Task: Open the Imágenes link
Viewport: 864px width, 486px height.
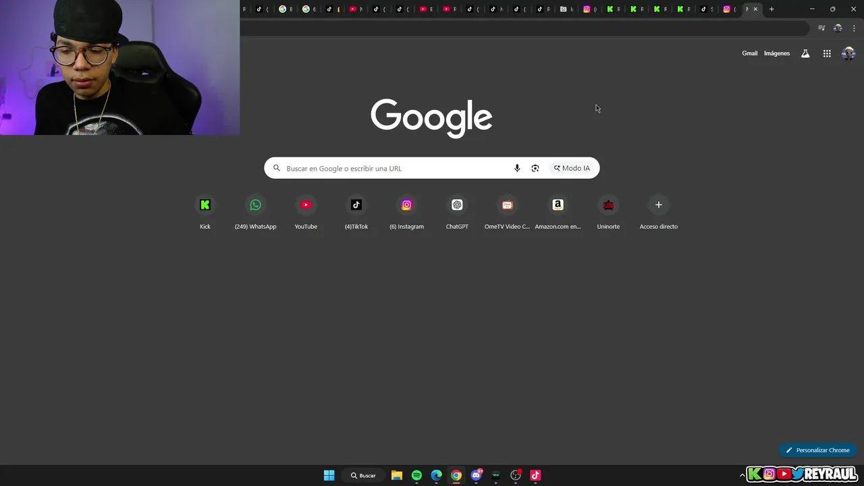Action: [x=777, y=53]
